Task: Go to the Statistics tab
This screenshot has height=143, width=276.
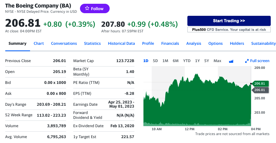Action: (x=92, y=43)
